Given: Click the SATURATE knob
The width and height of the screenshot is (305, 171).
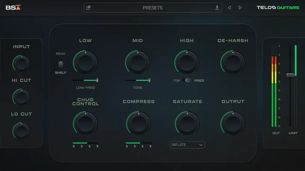Looking at the screenshot, I should click(x=187, y=123).
